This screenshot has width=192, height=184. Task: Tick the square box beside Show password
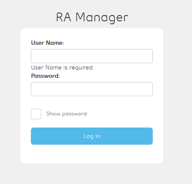click(36, 114)
